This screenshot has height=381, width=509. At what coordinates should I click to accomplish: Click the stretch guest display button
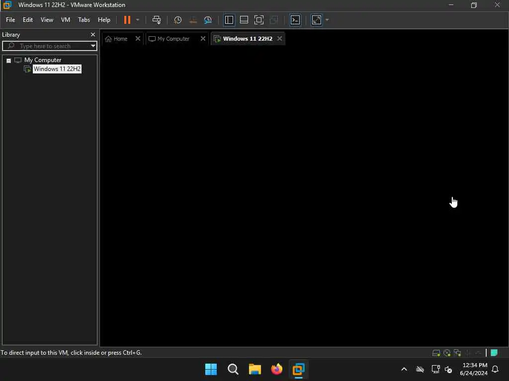click(x=317, y=20)
